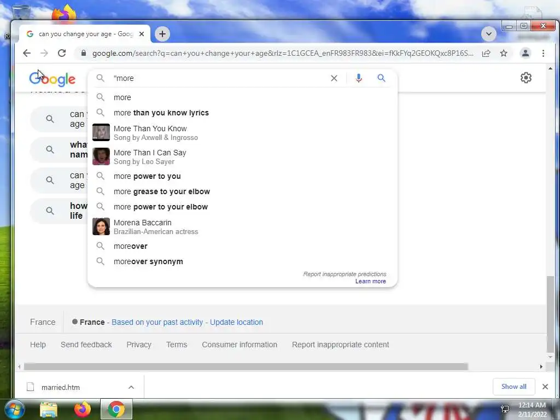Clear the search box with the X

334,78
